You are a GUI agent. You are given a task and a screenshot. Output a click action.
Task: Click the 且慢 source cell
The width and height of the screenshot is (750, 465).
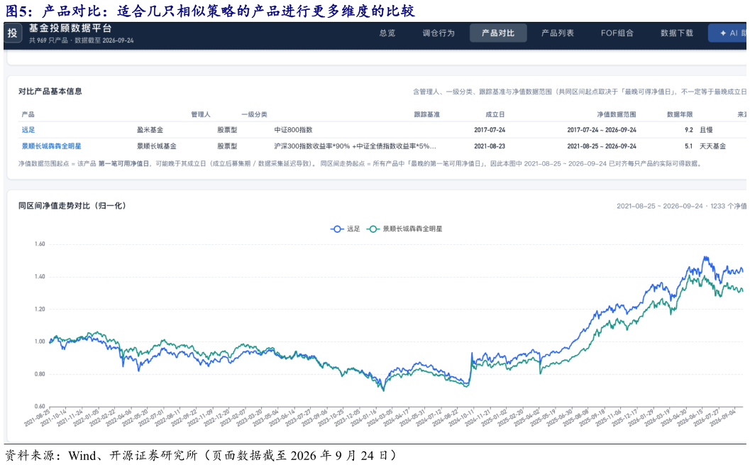click(x=706, y=130)
